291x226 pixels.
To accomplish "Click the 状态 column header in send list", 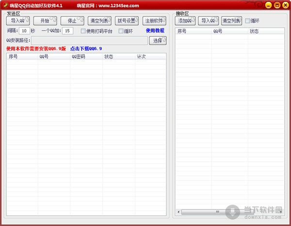I will pyautogui.click(x=119, y=57).
